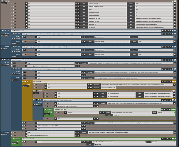Toggle checkbox of the sleep action row

(35, 88)
